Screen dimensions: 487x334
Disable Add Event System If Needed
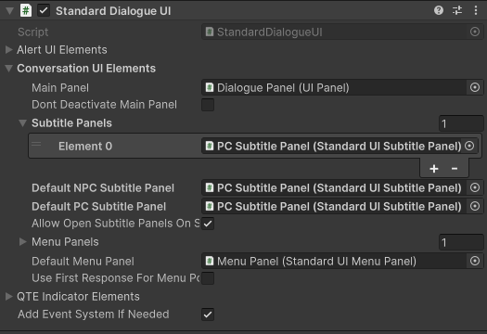click(208, 315)
